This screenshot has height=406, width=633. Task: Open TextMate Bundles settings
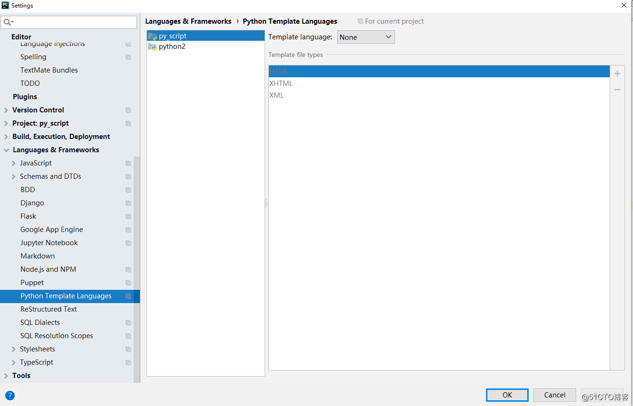point(49,70)
